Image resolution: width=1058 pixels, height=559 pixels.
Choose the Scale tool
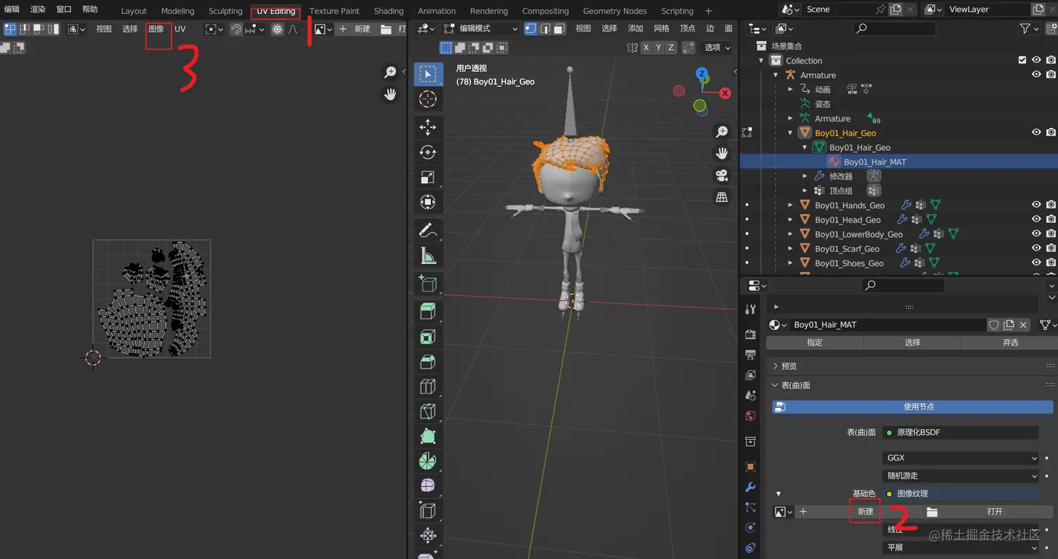[x=428, y=177]
